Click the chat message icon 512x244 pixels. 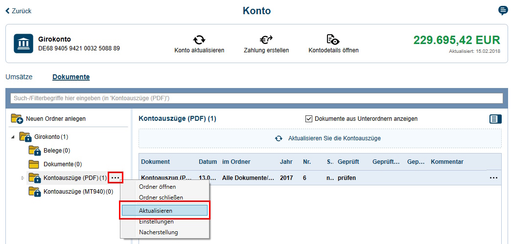tap(503, 11)
